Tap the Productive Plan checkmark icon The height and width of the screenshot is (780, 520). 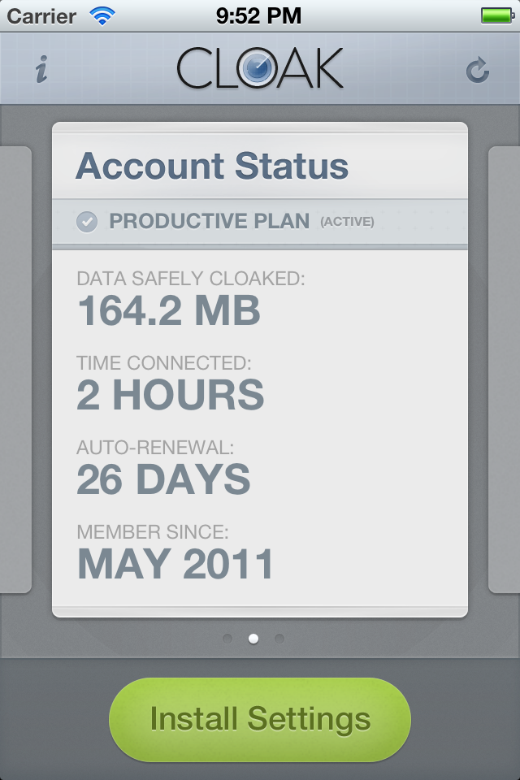click(x=87, y=221)
